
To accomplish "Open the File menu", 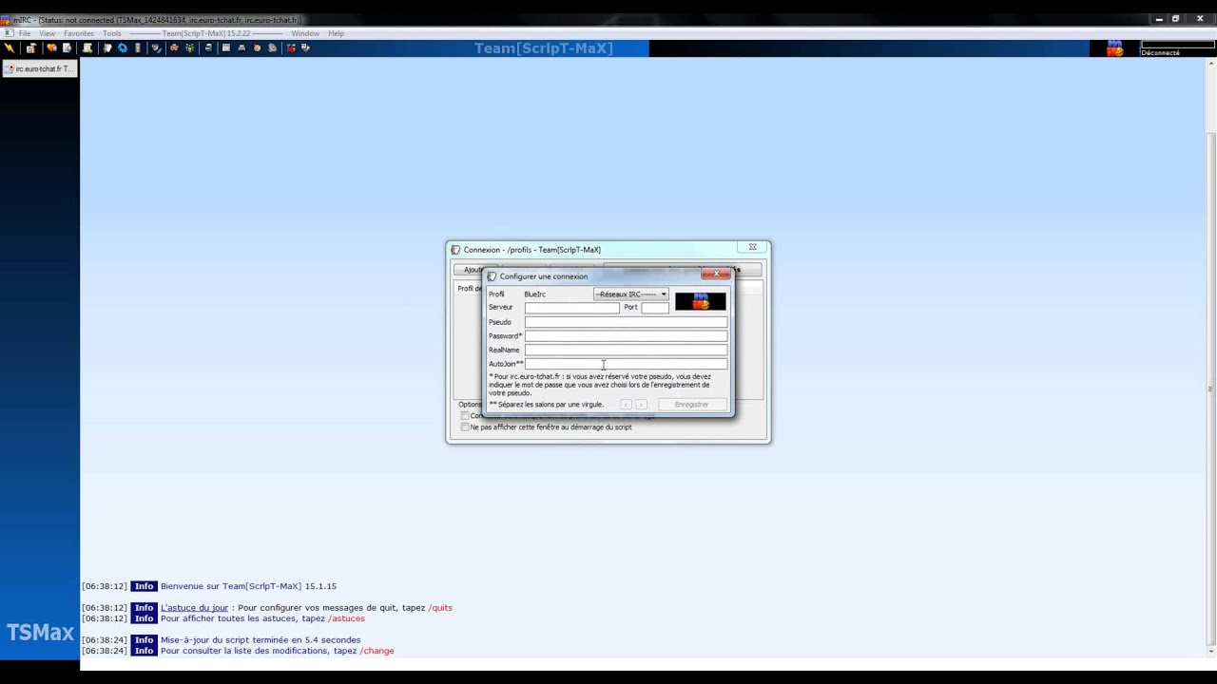I will click(25, 33).
